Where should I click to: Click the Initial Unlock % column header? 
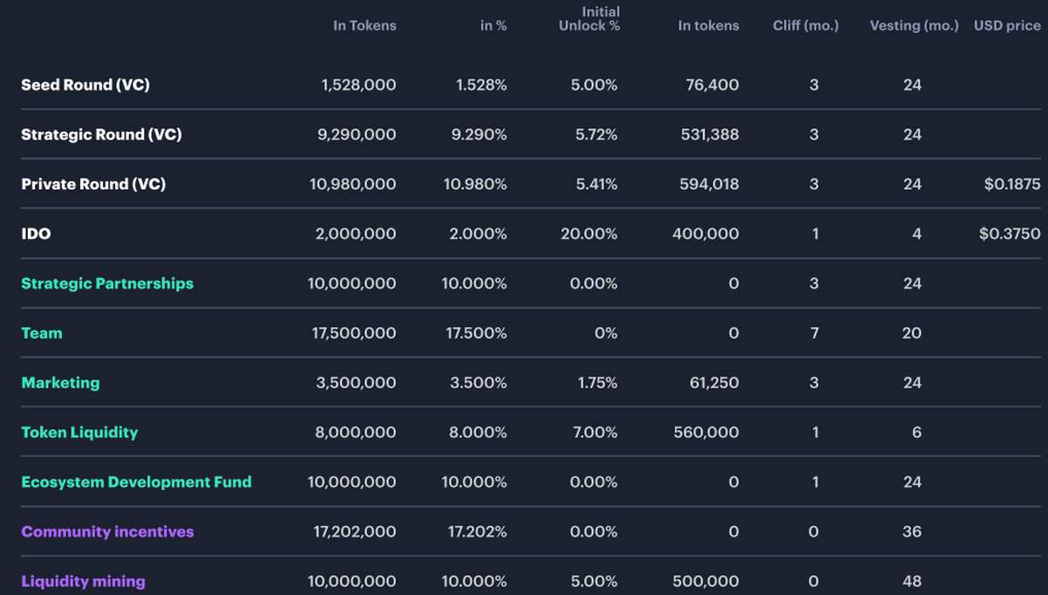point(589,18)
